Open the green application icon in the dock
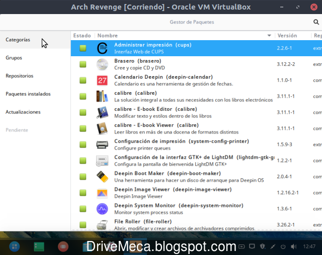 [x=39, y=246]
